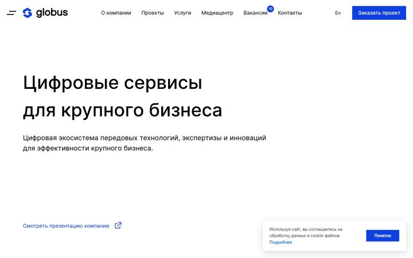This screenshot has width=413, height=258.
Task: Switch site language to En
Action: pyautogui.click(x=338, y=13)
